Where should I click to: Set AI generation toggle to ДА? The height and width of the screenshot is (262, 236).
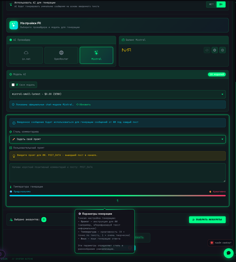point(221,4)
